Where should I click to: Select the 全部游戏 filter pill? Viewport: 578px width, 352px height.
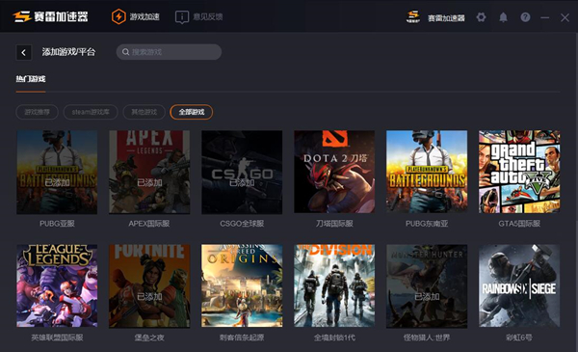click(x=192, y=112)
